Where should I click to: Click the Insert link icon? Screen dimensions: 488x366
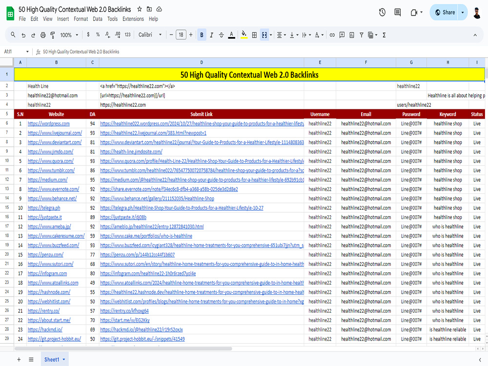332,35
